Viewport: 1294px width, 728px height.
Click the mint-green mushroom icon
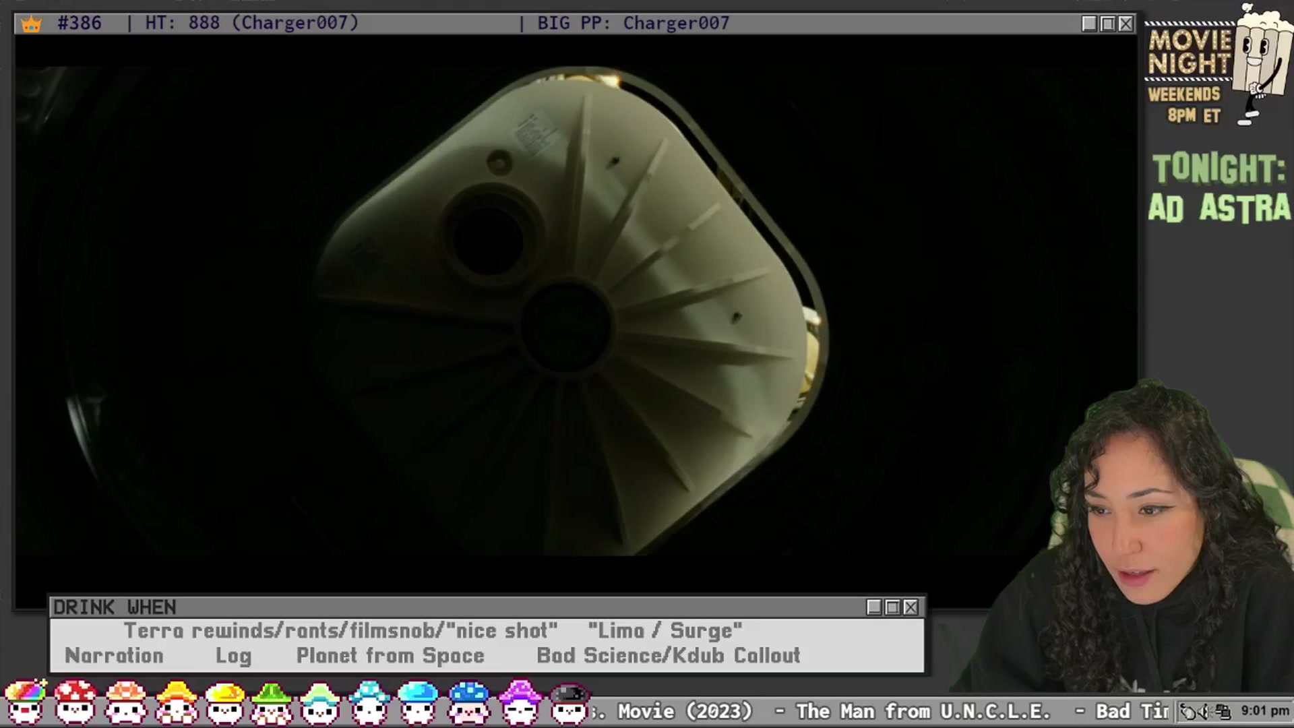click(320, 702)
